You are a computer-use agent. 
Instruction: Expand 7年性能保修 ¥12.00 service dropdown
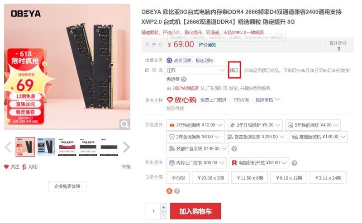tap(195, 125)
